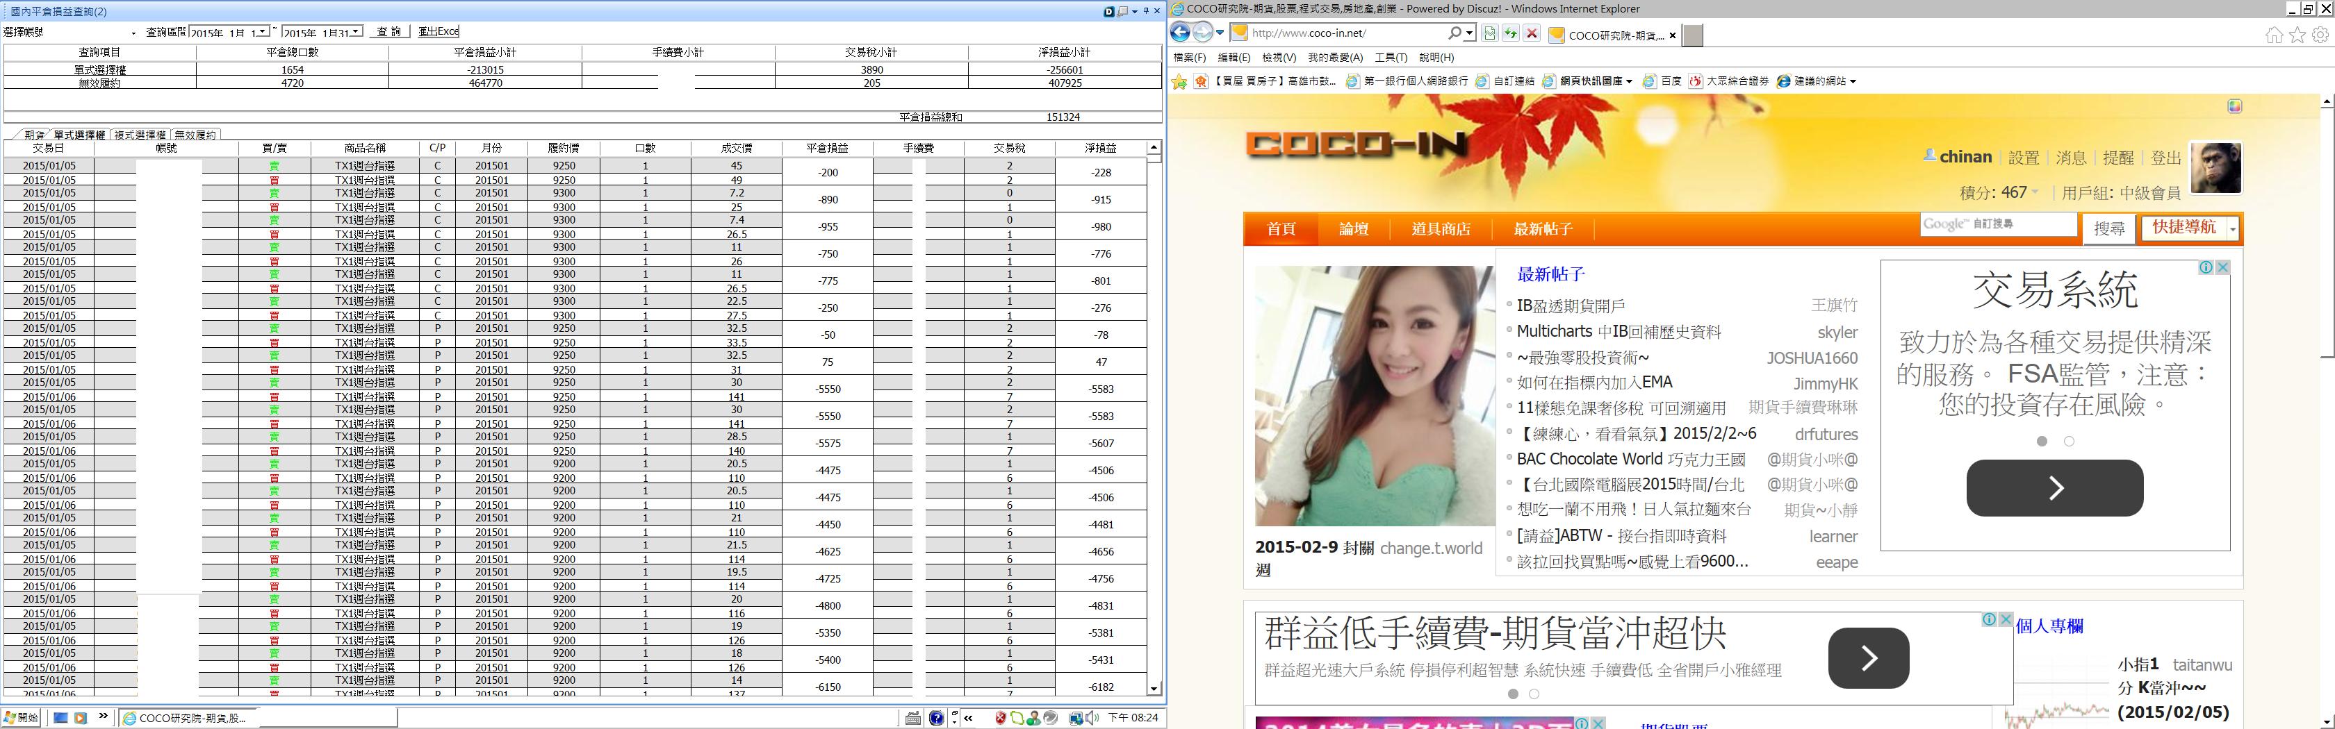This screenshot has height=729, width=2335.
Task: Open IE tools gear icon
Action: (x=2320, y=35)
